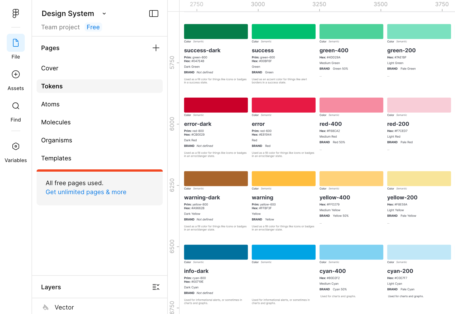The width and height of the screenshot is (455, 314).
Task: Click the 6000 mark on vertical ruler
Action: tap(172, 124)
